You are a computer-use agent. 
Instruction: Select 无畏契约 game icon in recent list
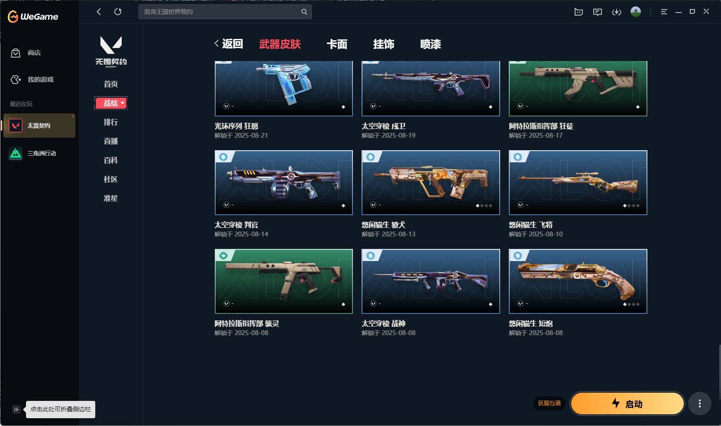point(16,126)
